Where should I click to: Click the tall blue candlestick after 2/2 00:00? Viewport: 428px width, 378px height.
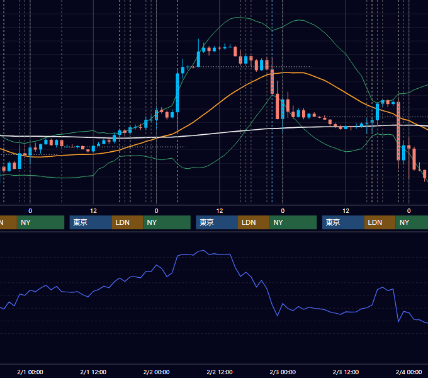(177, 93)
